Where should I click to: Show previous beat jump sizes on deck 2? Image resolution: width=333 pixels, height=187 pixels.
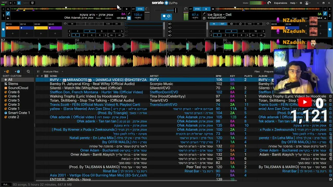tap(211, 35)
